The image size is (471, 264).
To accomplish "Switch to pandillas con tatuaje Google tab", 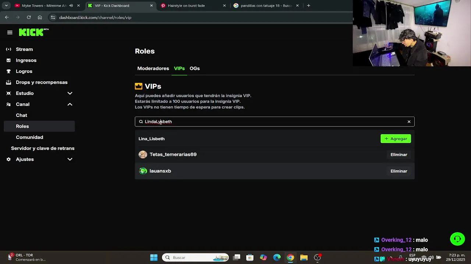I will pos(267,5).
